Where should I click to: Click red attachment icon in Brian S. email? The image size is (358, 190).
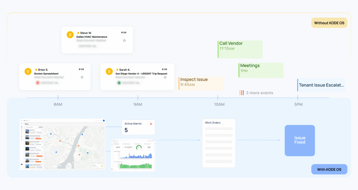pyautogui.click(x=38, y=83)
